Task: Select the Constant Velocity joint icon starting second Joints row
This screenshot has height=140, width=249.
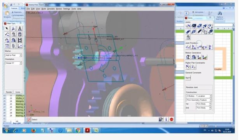Action: [x=188, y=32]
